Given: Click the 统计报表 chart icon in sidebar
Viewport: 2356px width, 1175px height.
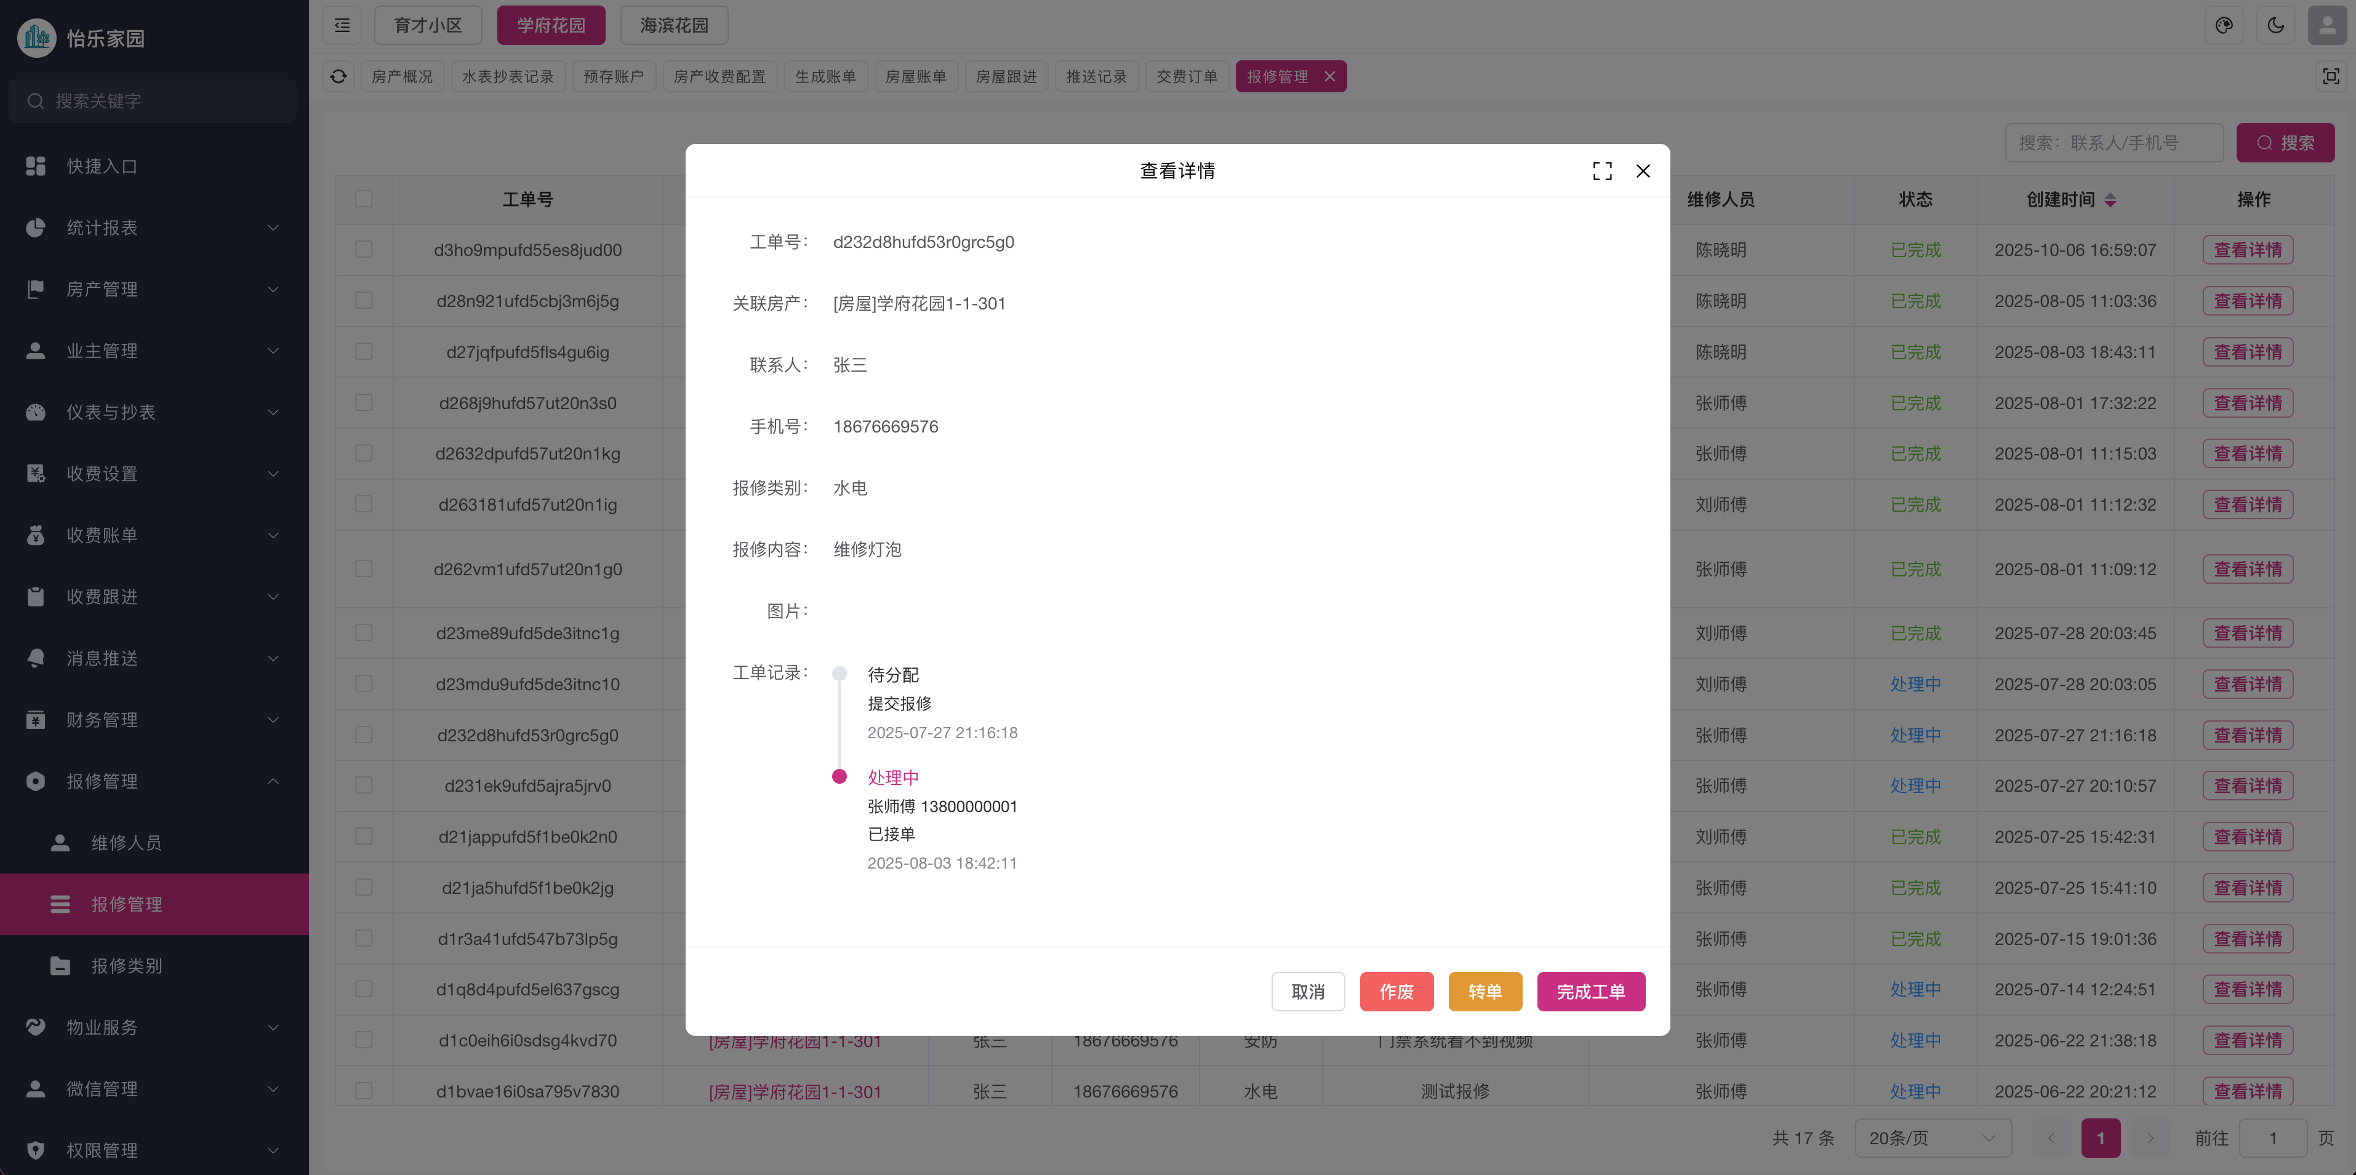Looking at the screenshot, I should point(36,228).
